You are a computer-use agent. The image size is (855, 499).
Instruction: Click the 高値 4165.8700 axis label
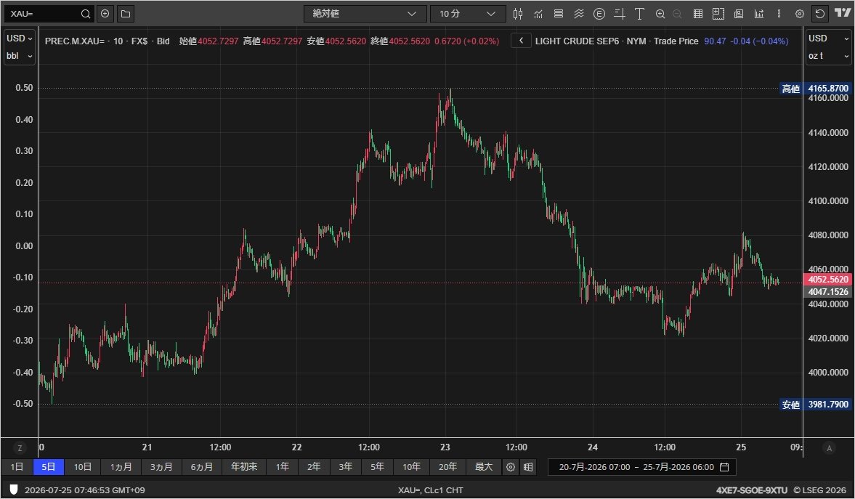pos(815,89)
